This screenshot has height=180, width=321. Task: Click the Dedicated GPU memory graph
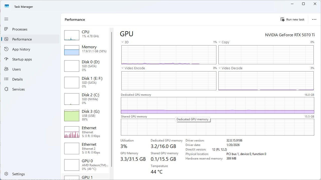(217, 105)
